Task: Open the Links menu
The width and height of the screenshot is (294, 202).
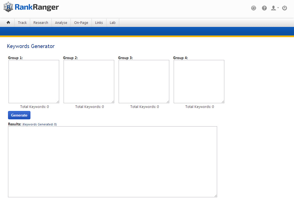Action: 99,22
